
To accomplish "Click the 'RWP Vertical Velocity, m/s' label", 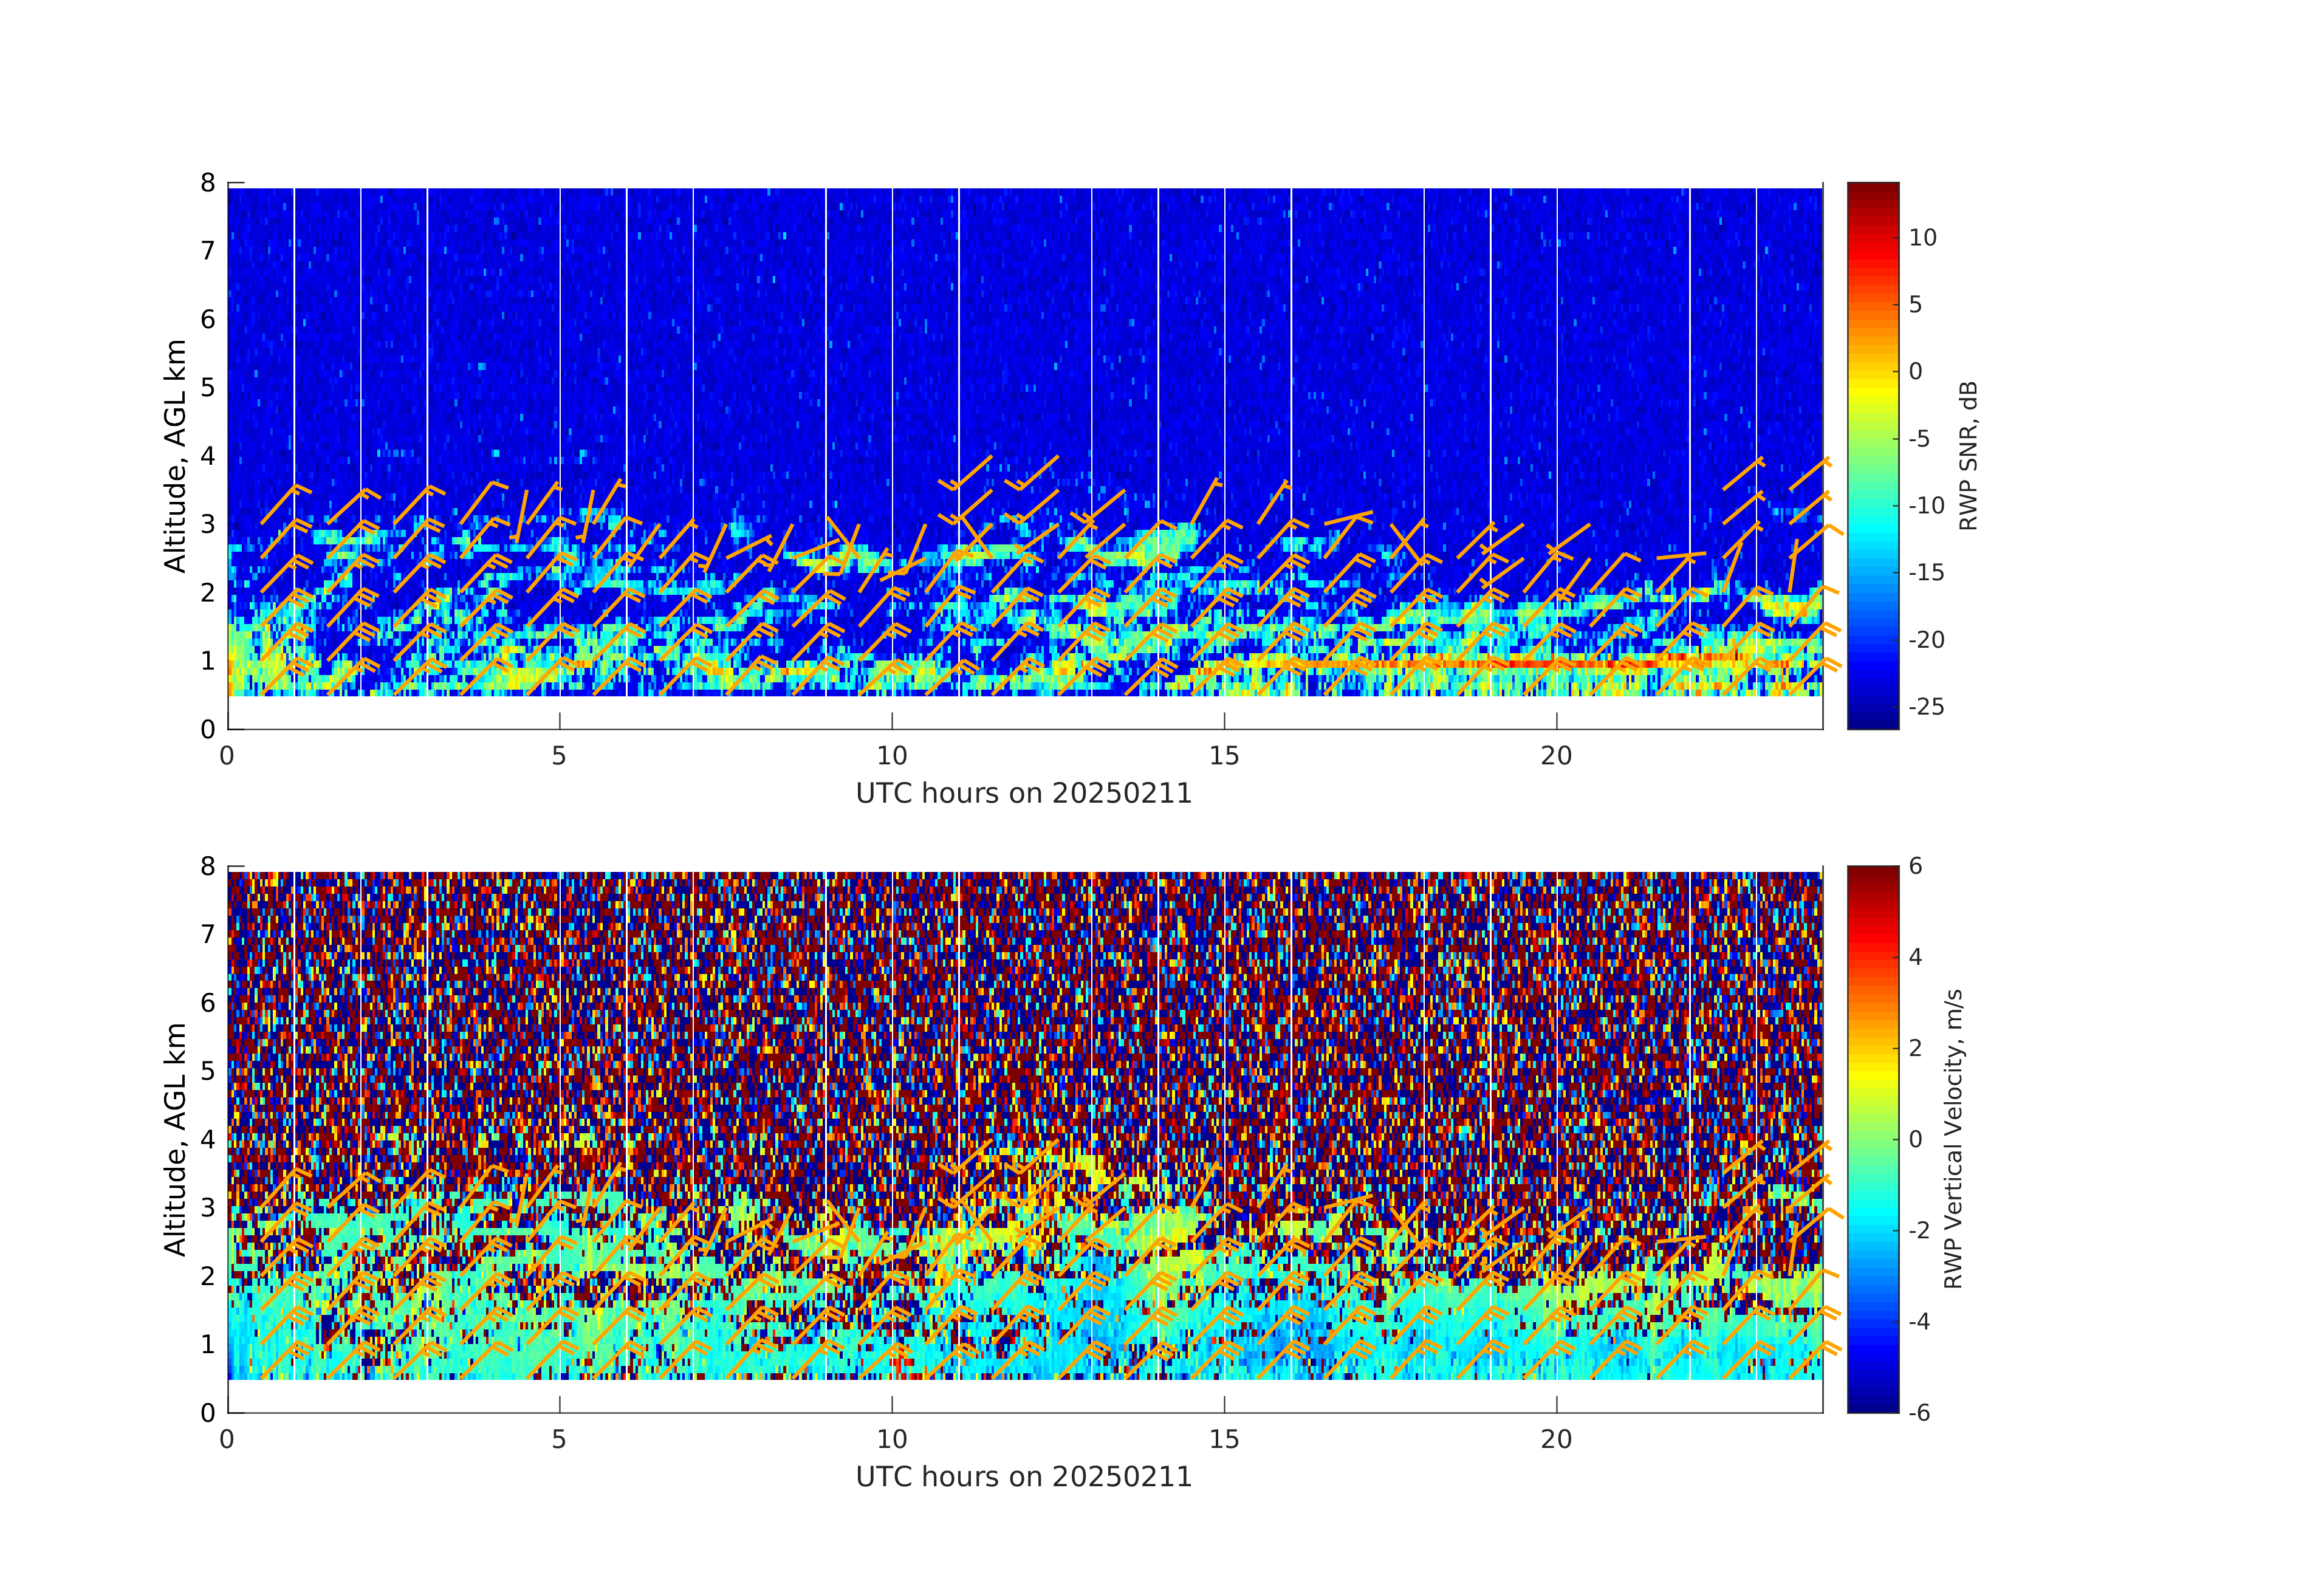I will [x=1953, y=1139].
